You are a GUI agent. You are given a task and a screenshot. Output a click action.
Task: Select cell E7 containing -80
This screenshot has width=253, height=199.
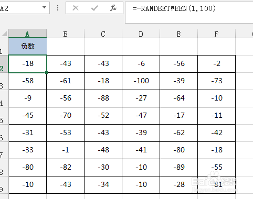coord(178,150)
